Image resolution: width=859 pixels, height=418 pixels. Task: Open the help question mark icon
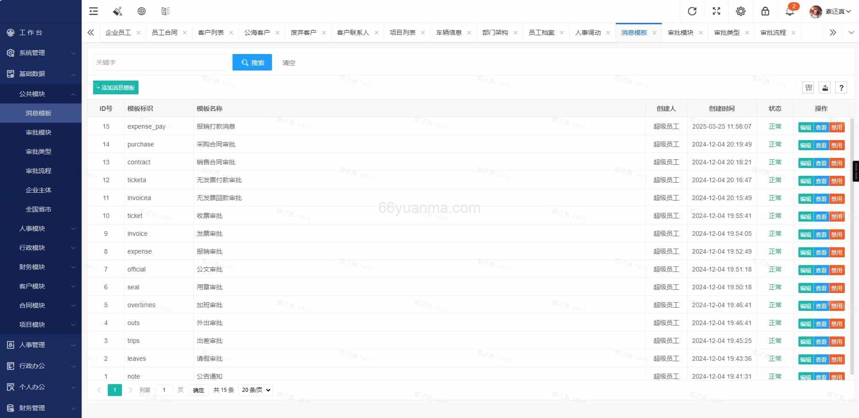click(x=841, y=87)
